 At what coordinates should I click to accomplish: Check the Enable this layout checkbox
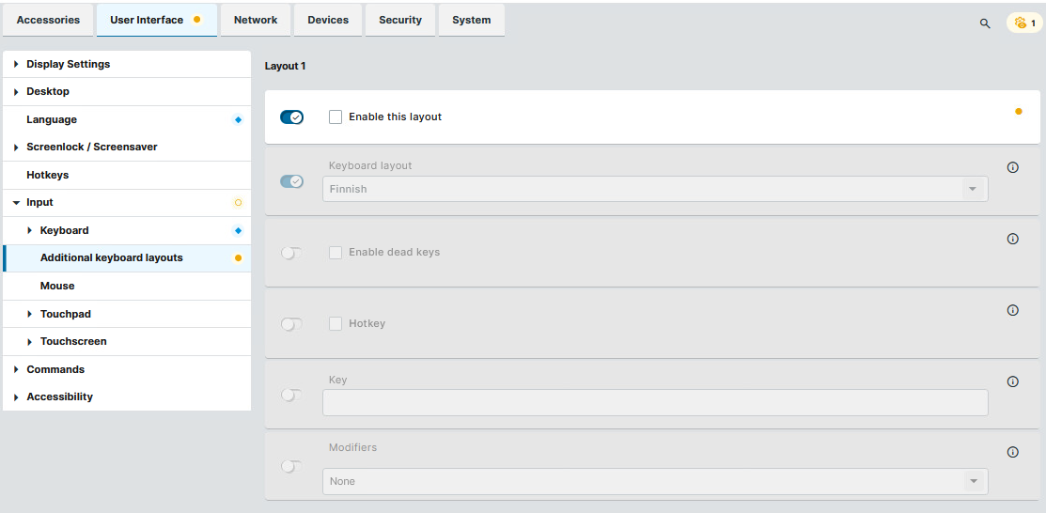click(336, 117)
